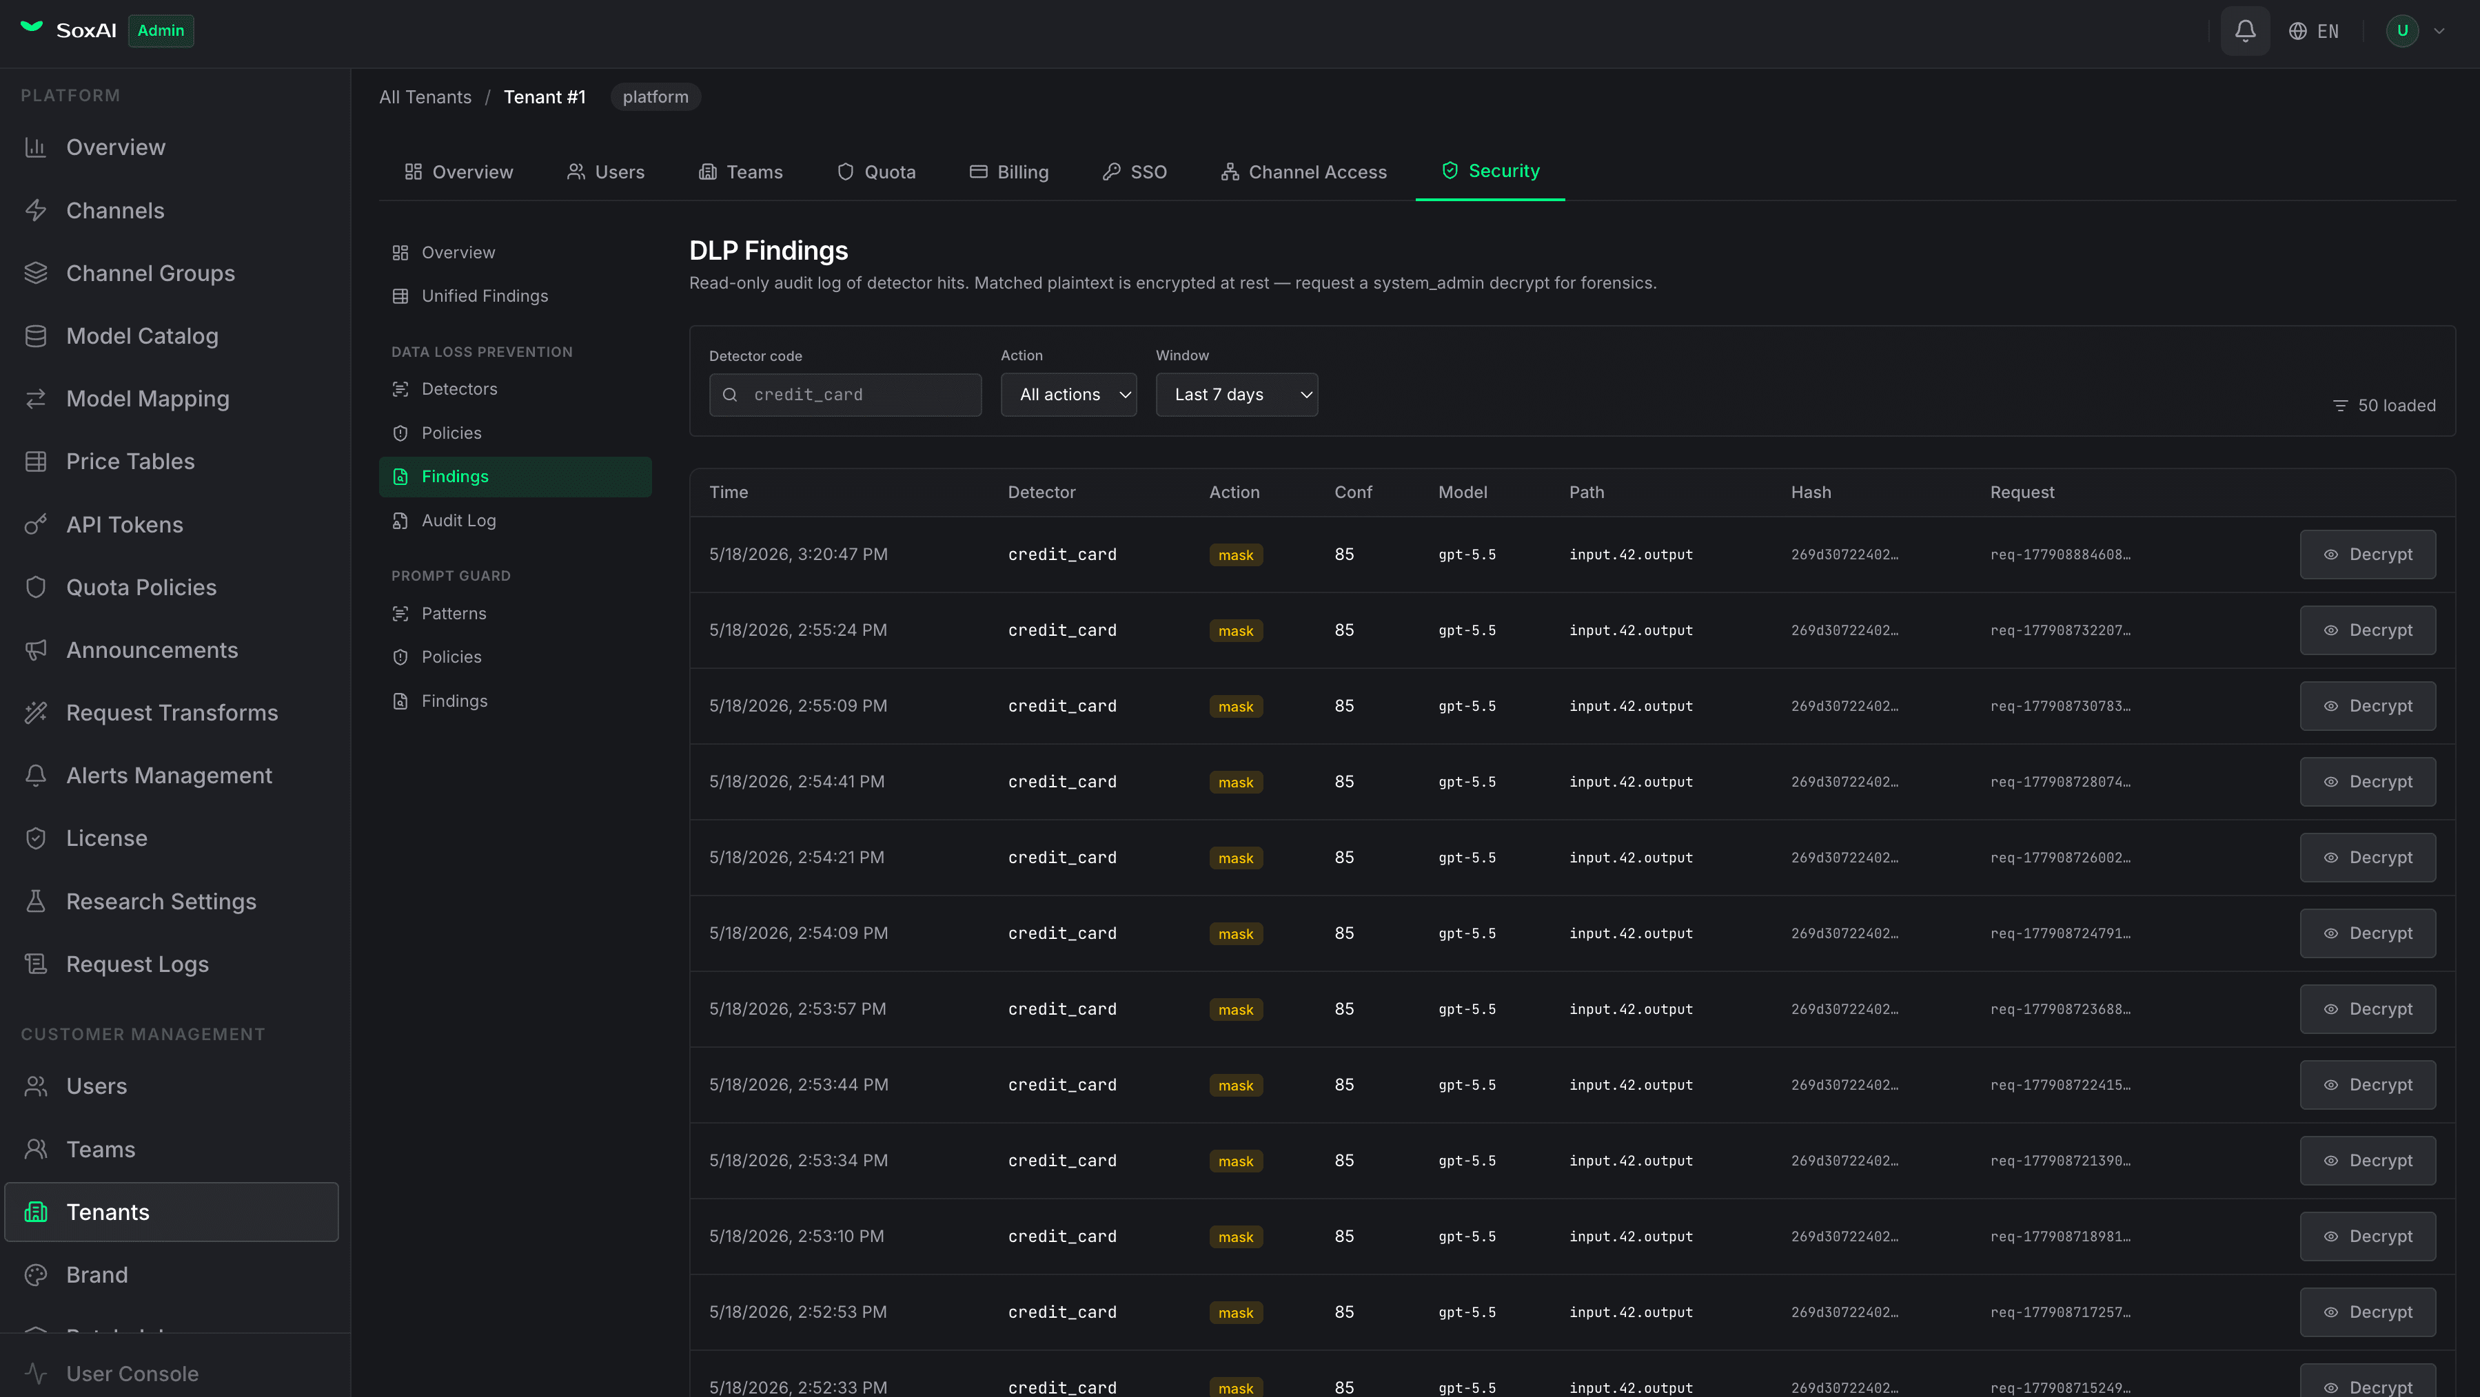This screenshot has height=1397, width=2480.
Task: Decrypt the 3:20:47 PM finding
Action: pos(2368,554)
